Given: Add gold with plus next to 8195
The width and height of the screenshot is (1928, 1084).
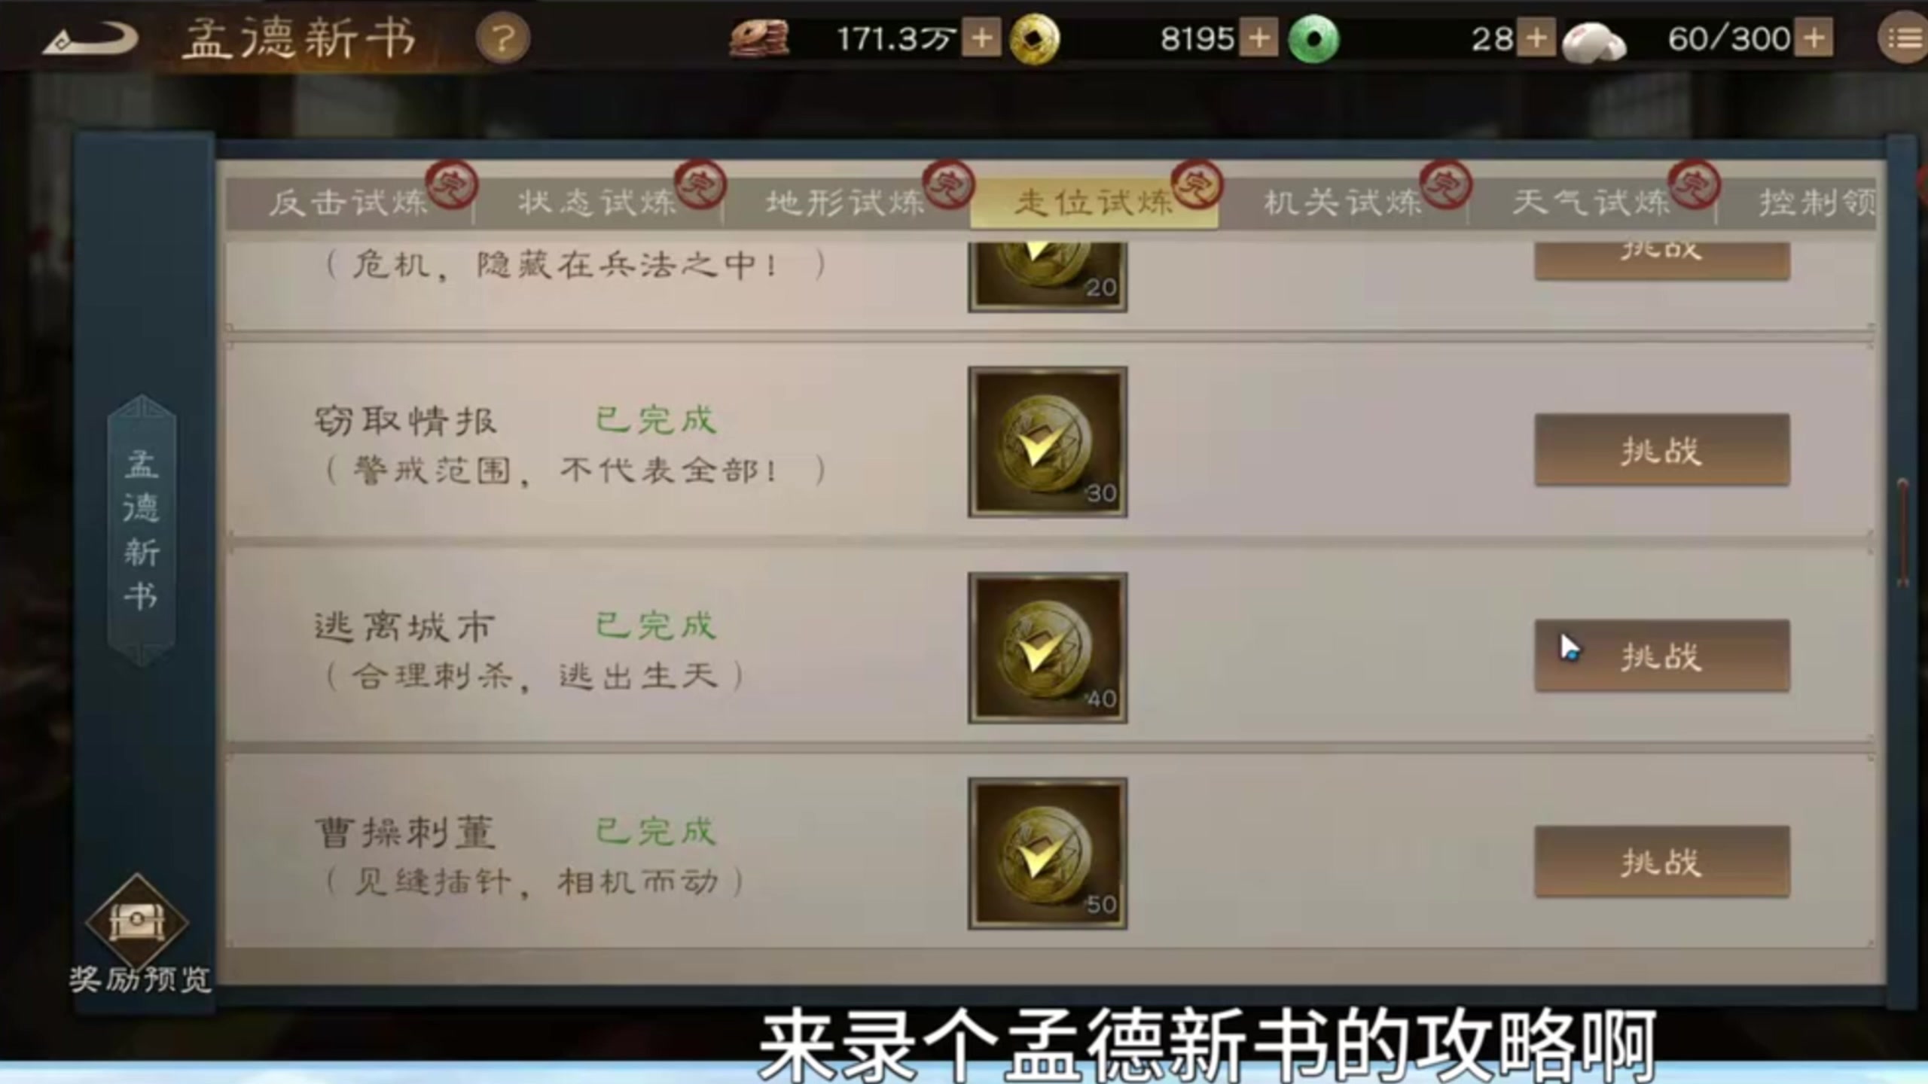Looking at the screenshot, I should (1259, 38).
